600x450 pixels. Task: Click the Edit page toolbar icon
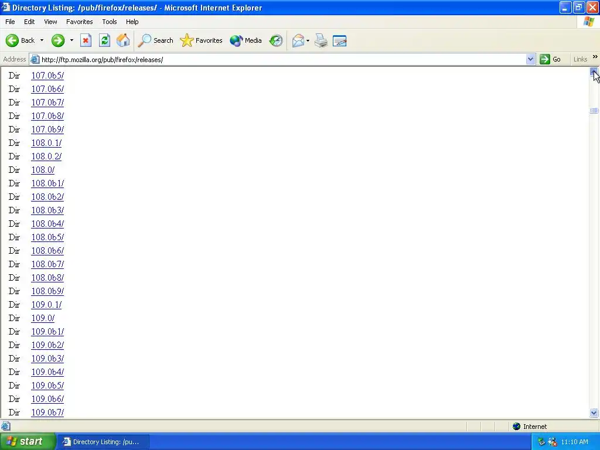[339, 40]
